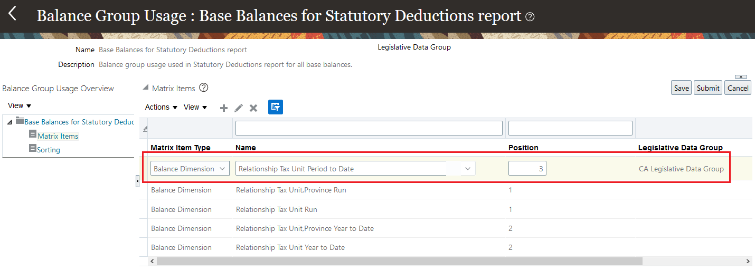Delete the selected matrix item
The image size is (755, 271).
point(253,108)
